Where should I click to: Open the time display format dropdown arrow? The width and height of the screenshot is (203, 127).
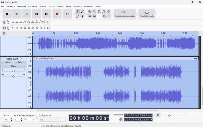pyautogui.click(x=108, y=118)
